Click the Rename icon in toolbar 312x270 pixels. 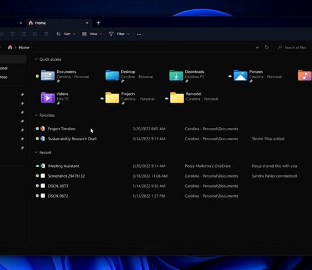pos(24,34)
